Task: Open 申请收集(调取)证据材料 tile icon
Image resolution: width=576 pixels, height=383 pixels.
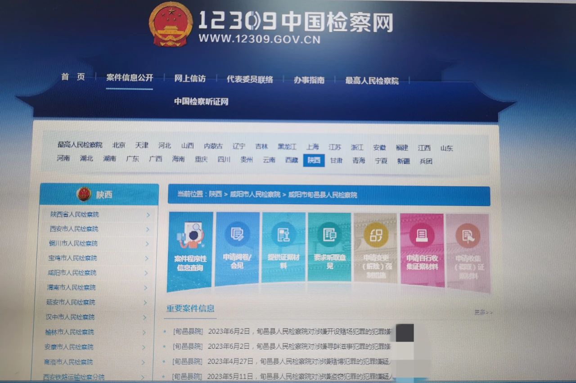Action: 468,235
